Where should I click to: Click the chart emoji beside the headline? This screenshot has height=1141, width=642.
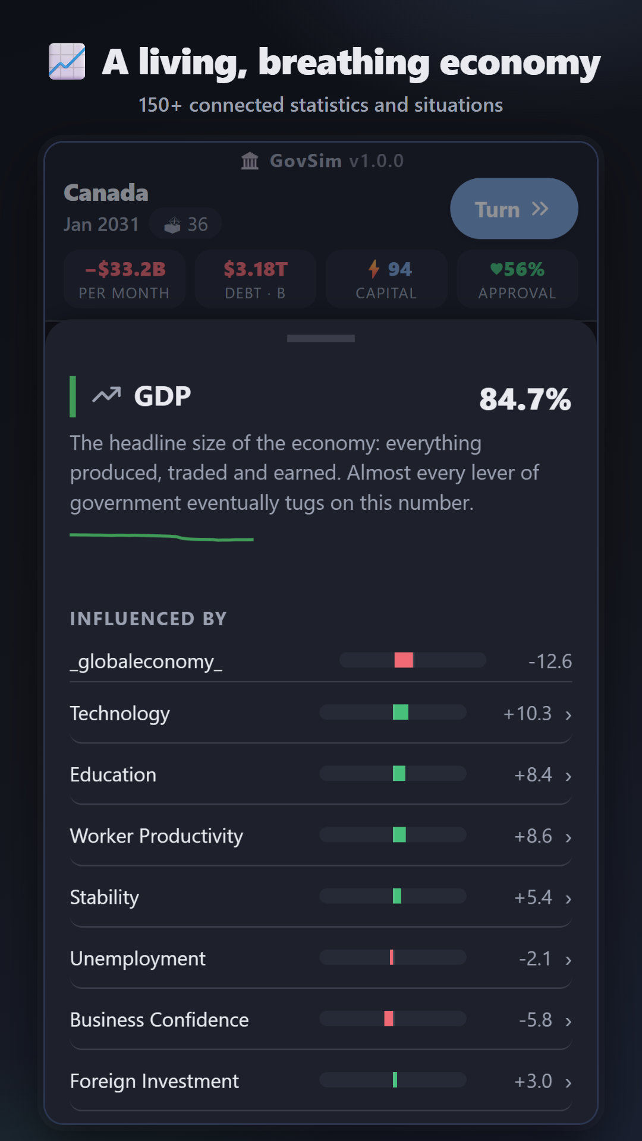tap(67, 61)
